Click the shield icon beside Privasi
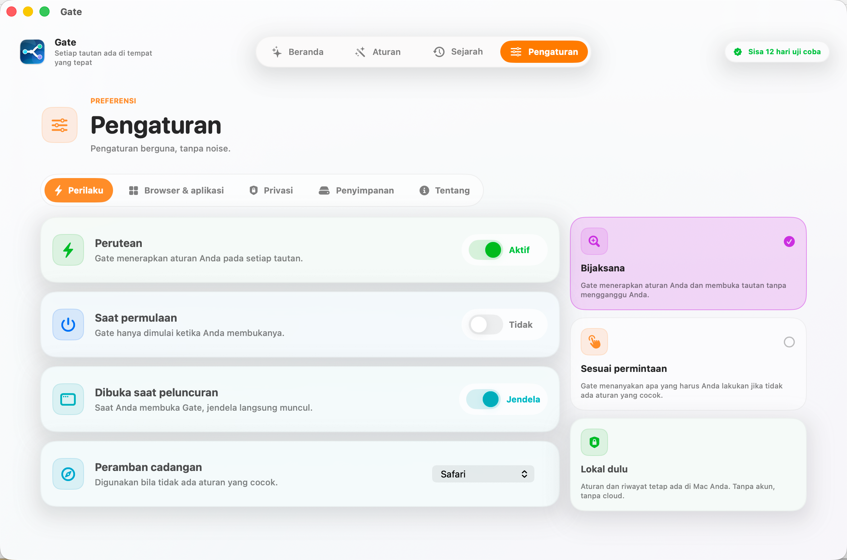847x560 pixels. [x=254, y=190]
